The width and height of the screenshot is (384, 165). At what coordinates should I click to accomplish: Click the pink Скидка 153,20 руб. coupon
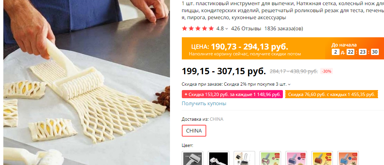pyautogui.click(x=232, y=94)
